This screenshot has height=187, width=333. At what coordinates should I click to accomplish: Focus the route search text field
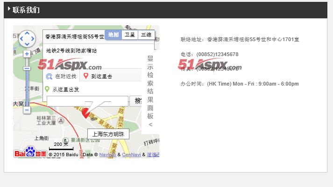[87, 101]
